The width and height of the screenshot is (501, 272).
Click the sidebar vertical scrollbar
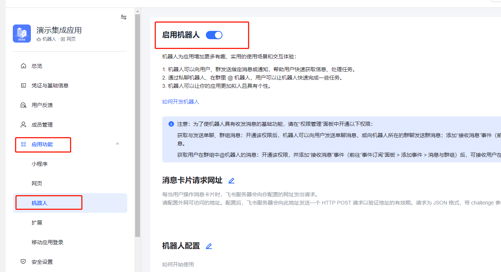137,125
